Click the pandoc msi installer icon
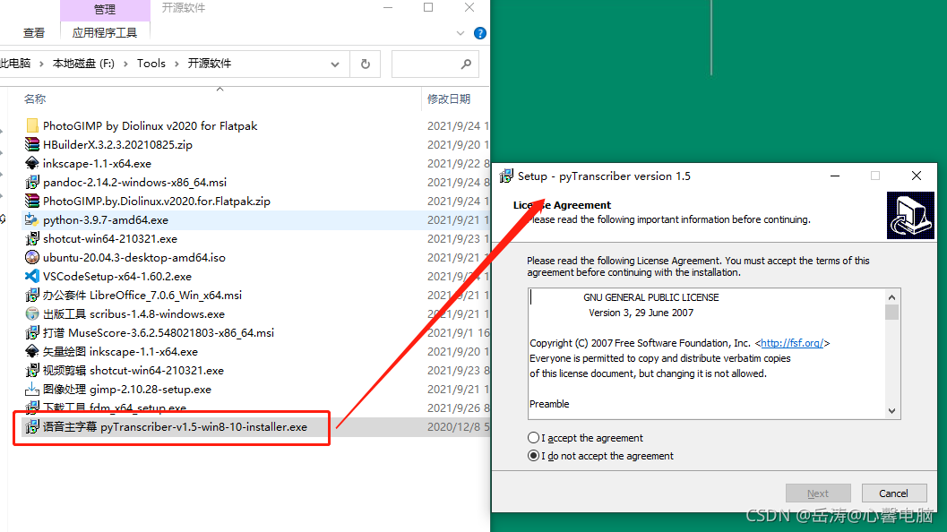The width and height of the screenshot is (947, 532). [x=32, y=182]
